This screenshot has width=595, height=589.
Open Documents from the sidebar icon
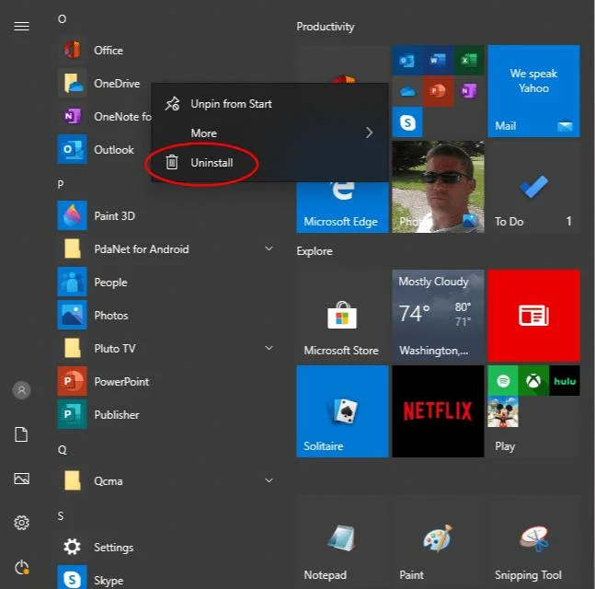(21, 434)
